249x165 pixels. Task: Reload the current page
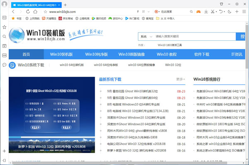28,12
